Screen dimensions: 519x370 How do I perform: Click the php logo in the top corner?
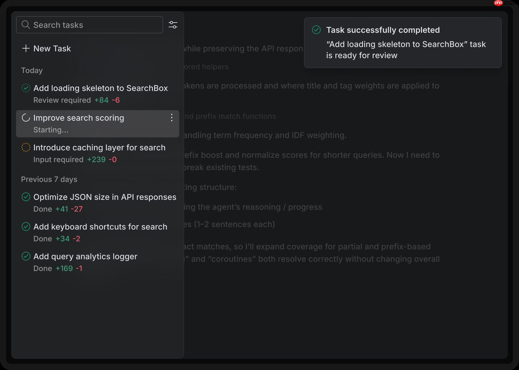click(x=498, y=3)
